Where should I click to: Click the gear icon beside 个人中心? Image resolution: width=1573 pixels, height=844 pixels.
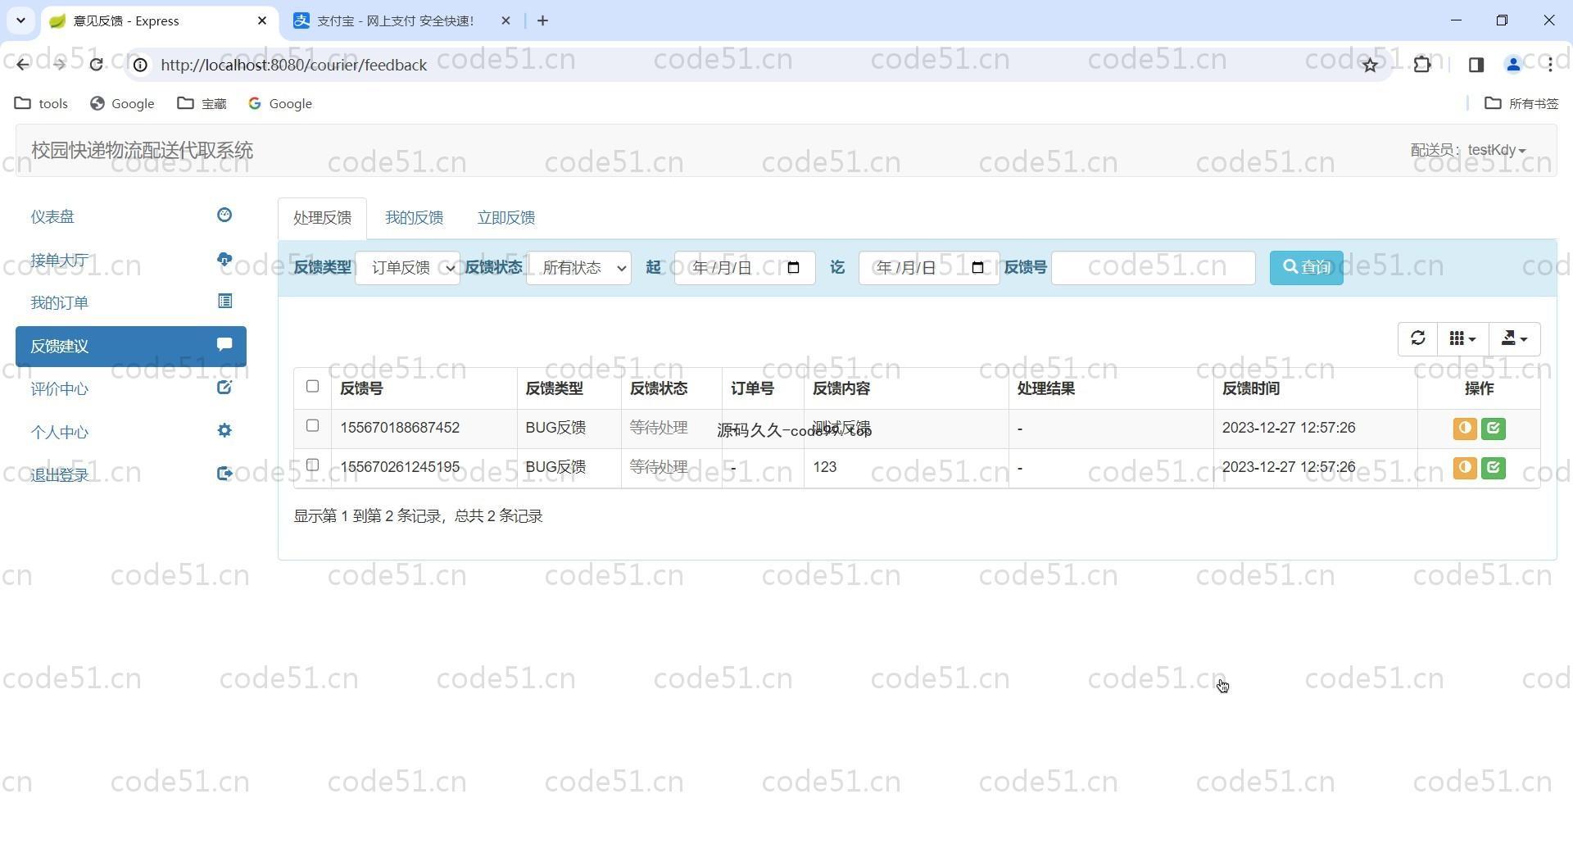click(224, 431)
